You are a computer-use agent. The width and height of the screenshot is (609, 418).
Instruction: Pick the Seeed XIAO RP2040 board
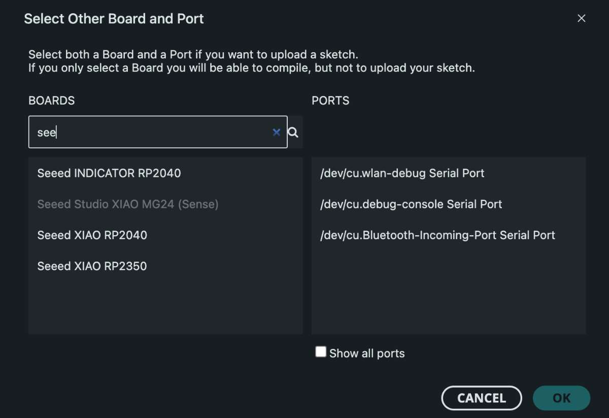point(92,235)
